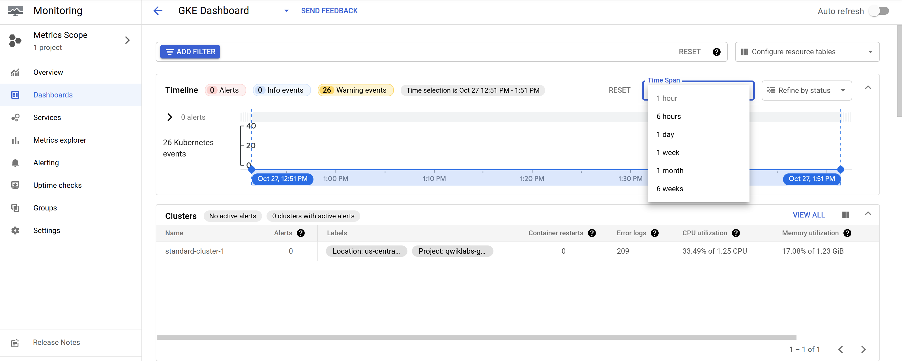Click the Project: qwiklabs-g... label chip
902x361 pixels.
click(452, 251)
